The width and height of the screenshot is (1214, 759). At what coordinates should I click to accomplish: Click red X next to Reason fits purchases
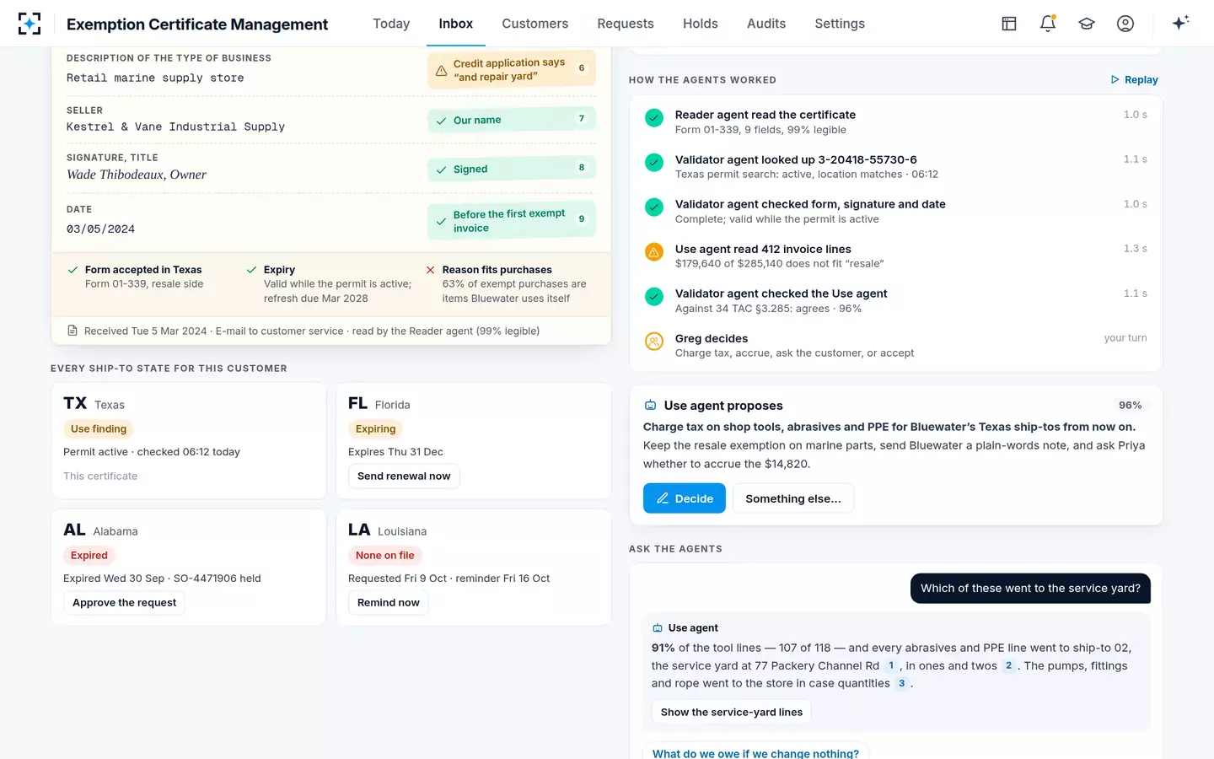(430, 270)
